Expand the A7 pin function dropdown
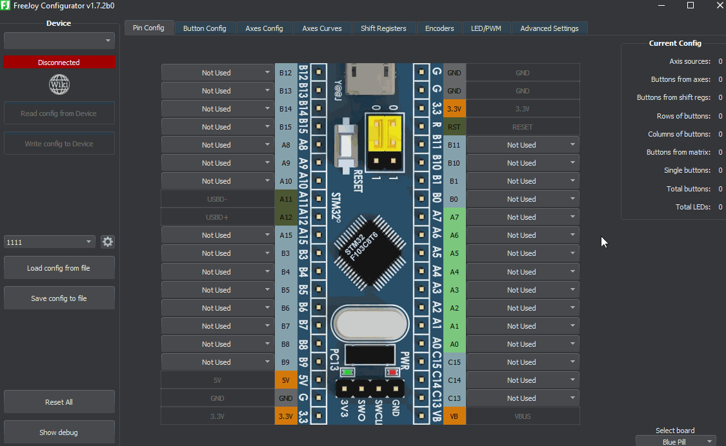 [x=522, y=217]
